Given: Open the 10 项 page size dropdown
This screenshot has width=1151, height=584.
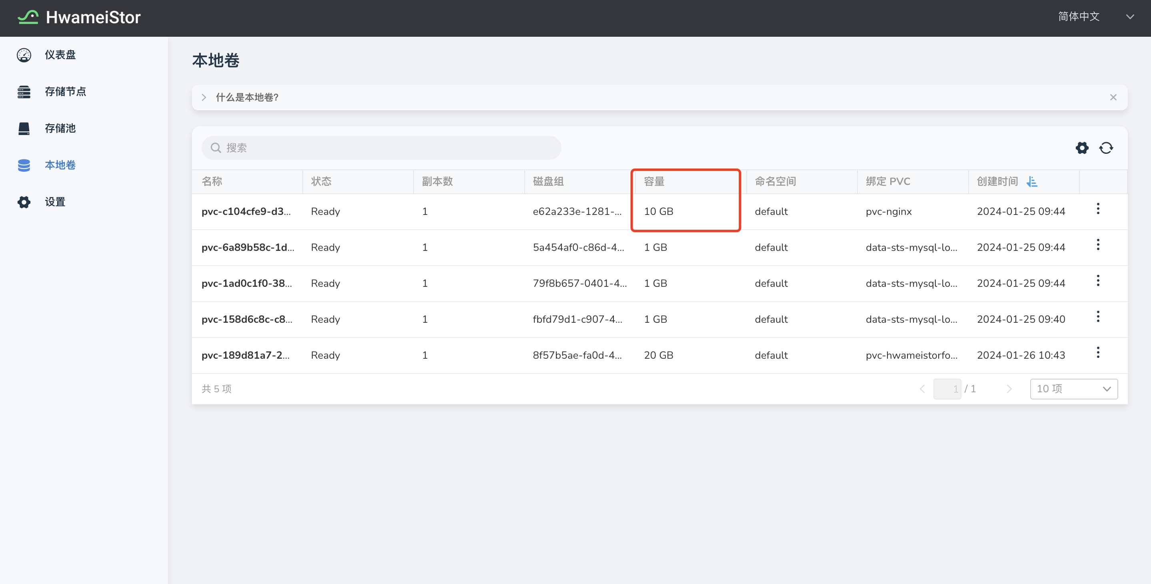Looking at the screenshot, I should point(1073,389).
